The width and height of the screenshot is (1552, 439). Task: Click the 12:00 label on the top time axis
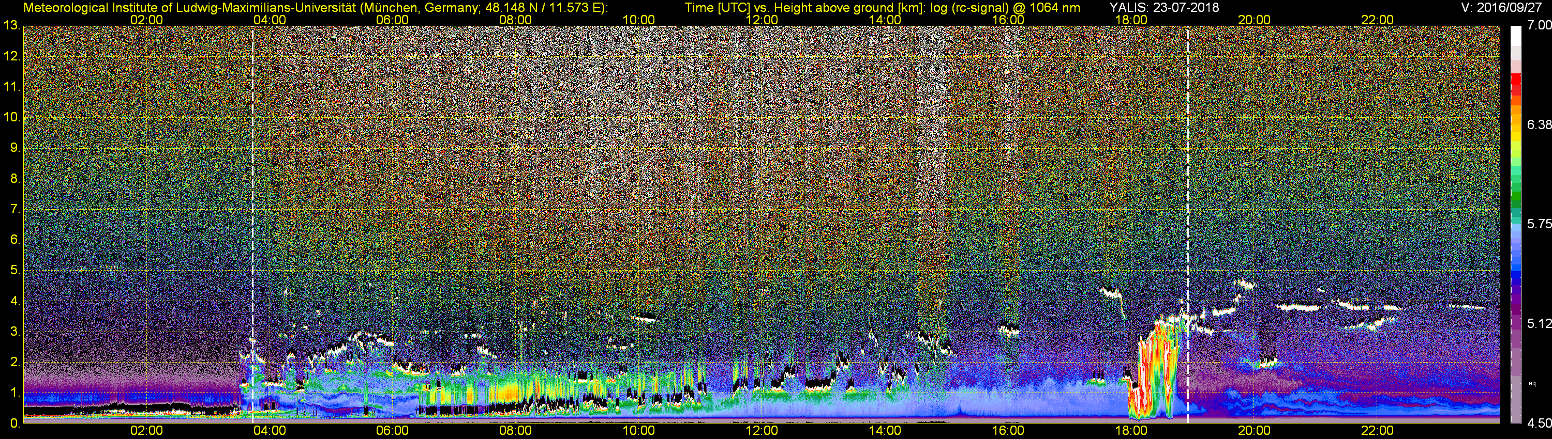762,20
